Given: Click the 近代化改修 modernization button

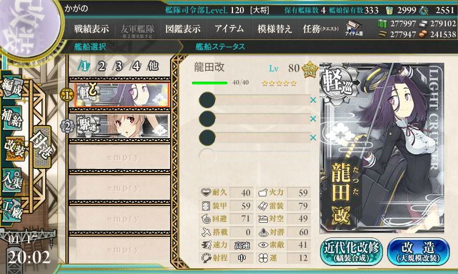Looking at the screenshot, I should [x=352, y=252].
